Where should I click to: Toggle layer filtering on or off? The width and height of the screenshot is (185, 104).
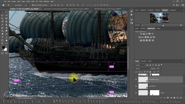[162, 65]
